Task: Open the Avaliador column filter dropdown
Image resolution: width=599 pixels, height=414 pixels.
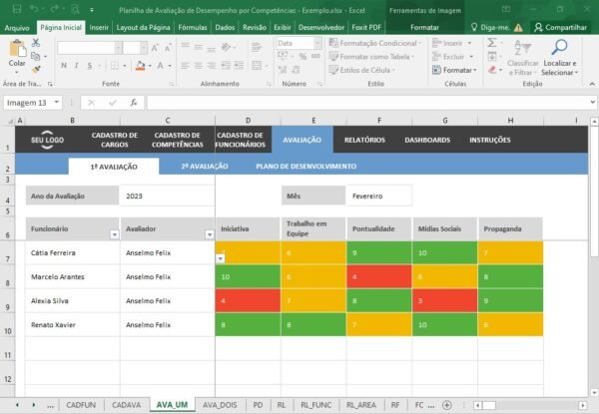Action: click(210, 234)
